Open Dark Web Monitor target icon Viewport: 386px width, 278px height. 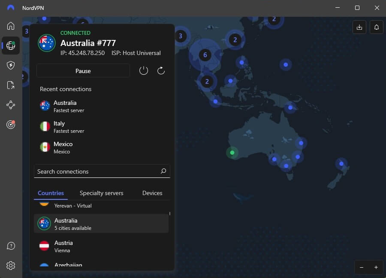[11, 125]
